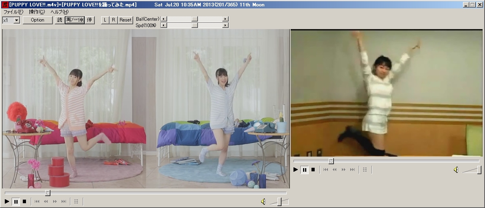The image size is (485, 208).
Task: Click the right video's volume slider
Action: coord(472,170)
